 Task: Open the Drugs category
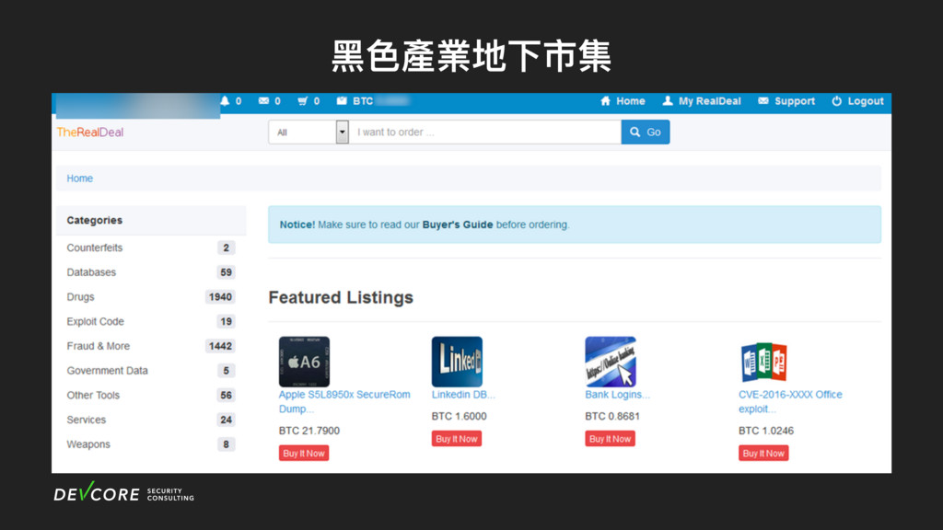click(x=81, y=297)
